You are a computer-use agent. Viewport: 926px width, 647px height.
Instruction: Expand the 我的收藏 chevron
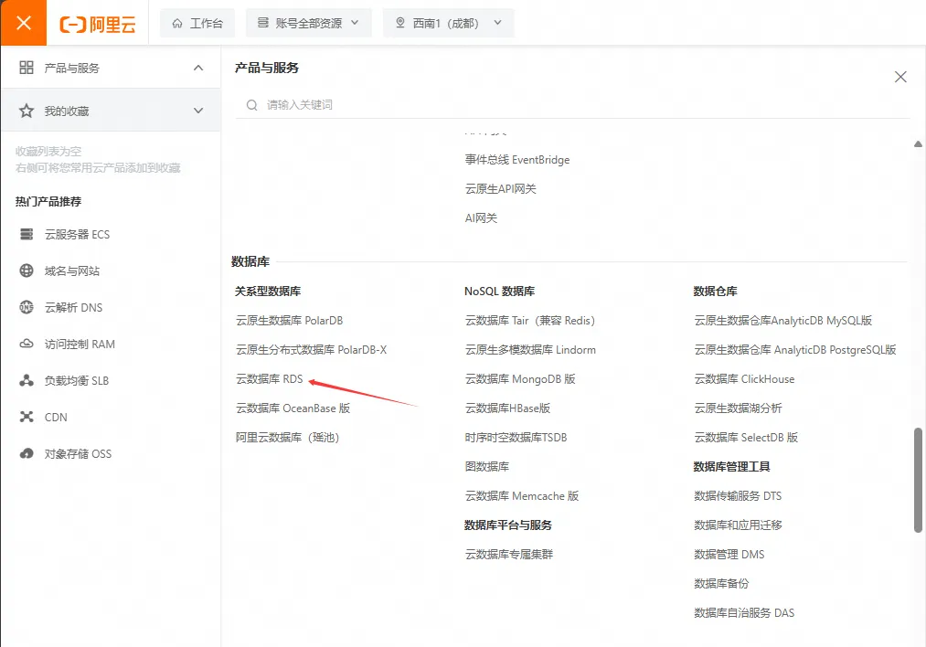198,111
